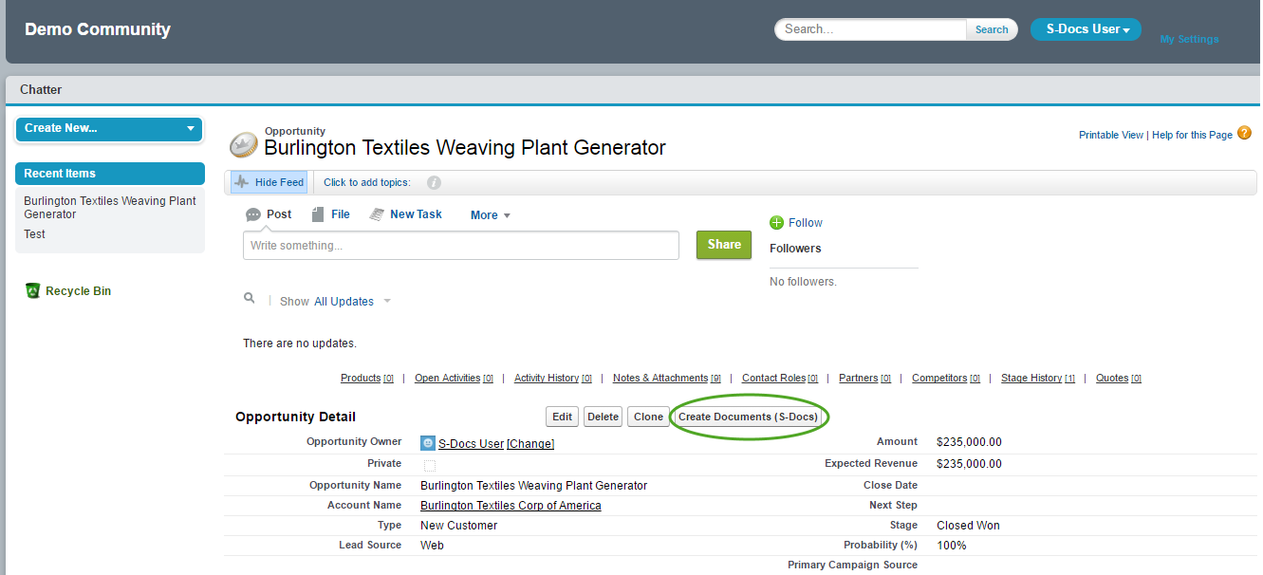This screenshot has width=1263, height=575.
Task: Jump to Open Activities related list
Action: (x=454, y=379)
